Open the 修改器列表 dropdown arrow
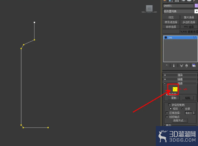 [196, 11]
